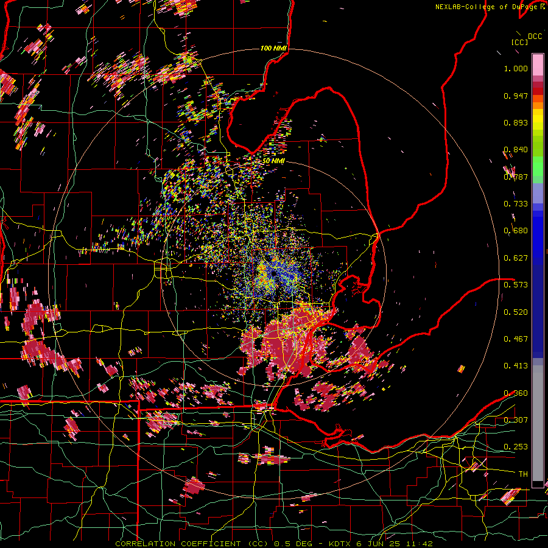Click the 50 NMI range ring label

tap(273, 161)
